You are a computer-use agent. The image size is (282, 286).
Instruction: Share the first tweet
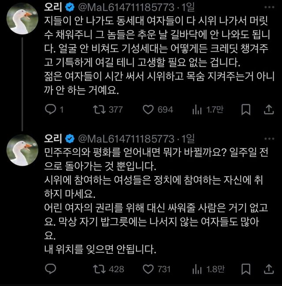(x=268, y=109)
